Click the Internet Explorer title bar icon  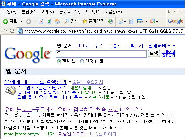pos(3,4)
